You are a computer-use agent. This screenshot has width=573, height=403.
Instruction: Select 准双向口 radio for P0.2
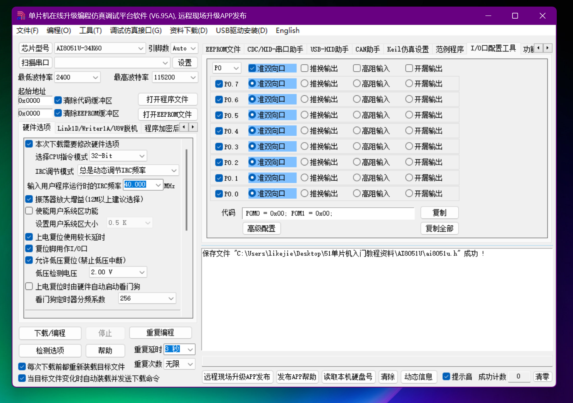(252, 162)
